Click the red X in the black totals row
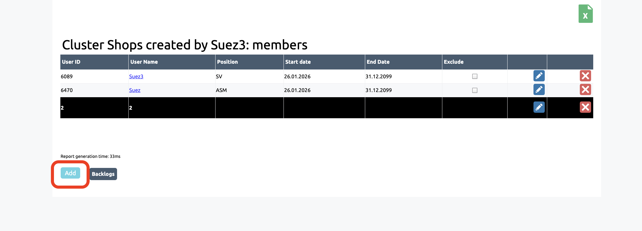This screenshot has height=231, width=642. (585, 107)
